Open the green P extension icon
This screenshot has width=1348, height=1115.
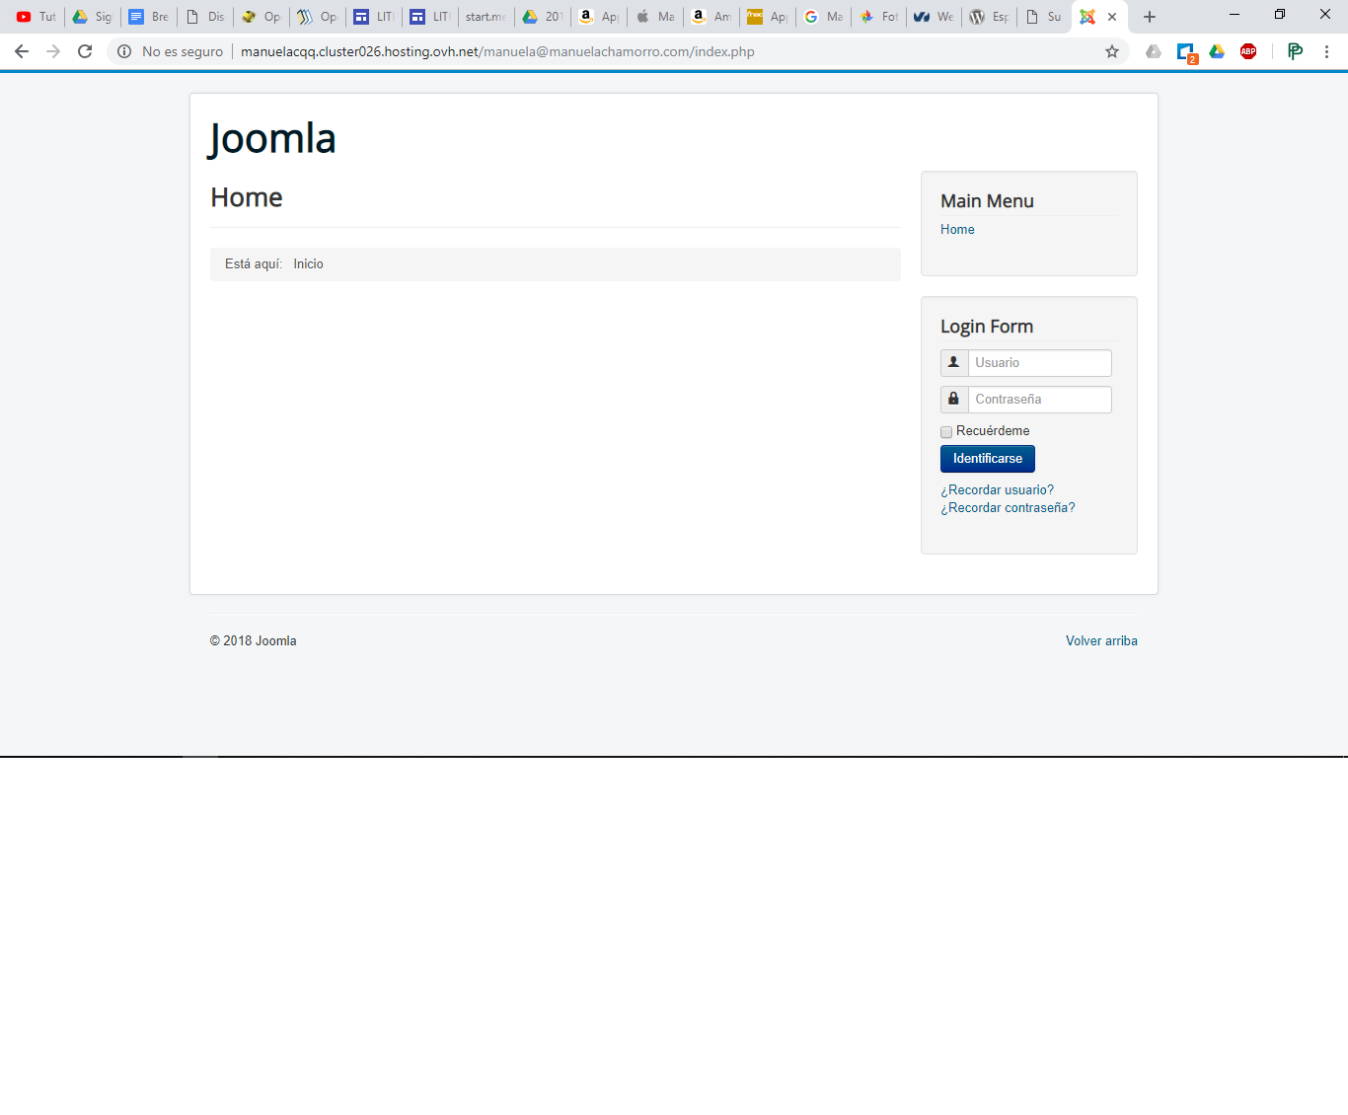click(1295, 51)
